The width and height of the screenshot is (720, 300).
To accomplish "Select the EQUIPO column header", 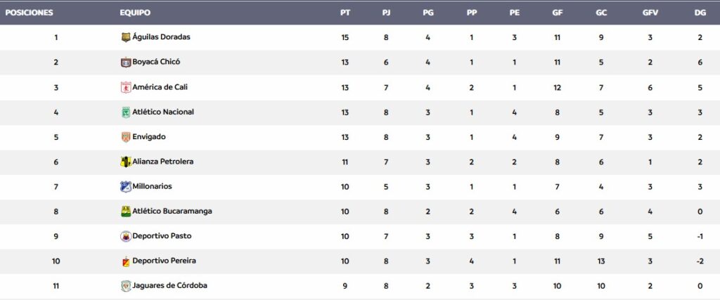I will click(x=135, y=13).
